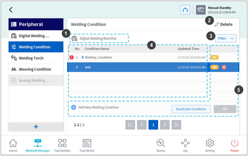
Task: Toggle eye icon for Welding_Condition row
Action: click(214, 58)
